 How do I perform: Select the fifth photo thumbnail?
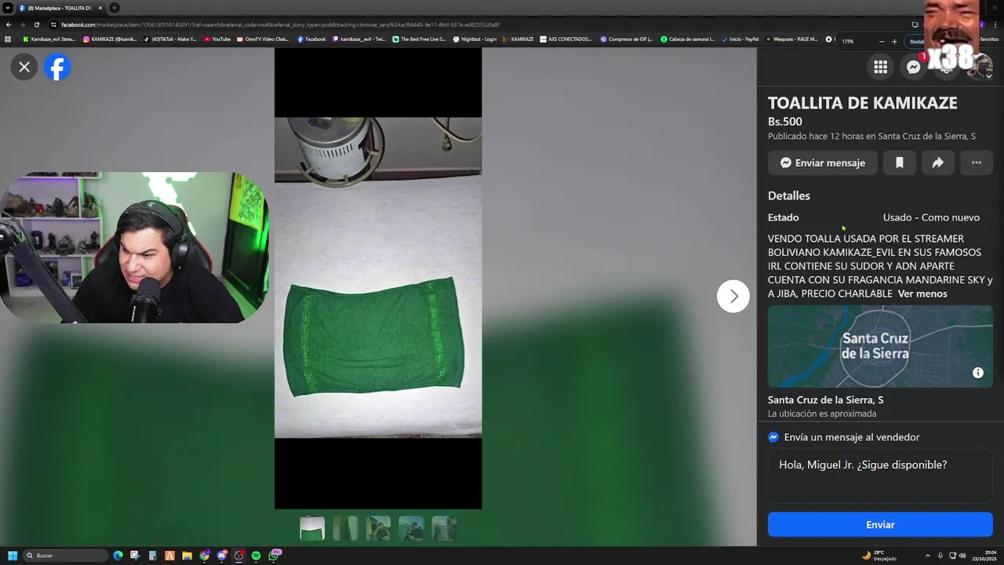click(444, 528)
